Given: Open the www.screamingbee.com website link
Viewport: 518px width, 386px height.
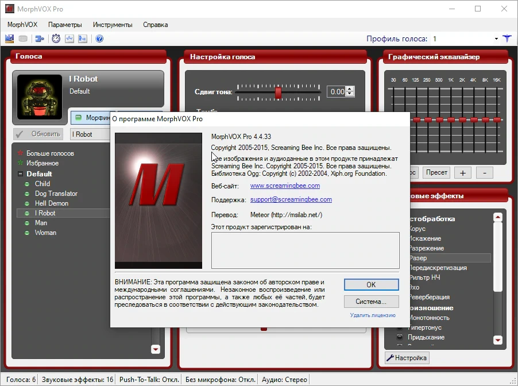Looking at the screenshot, I should 285,186.
